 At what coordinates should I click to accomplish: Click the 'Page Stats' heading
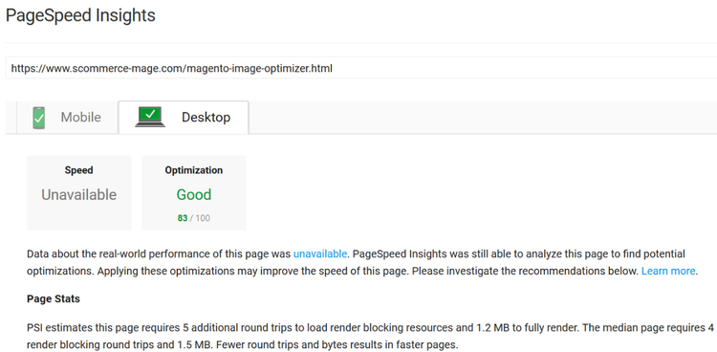coord(54,298)
